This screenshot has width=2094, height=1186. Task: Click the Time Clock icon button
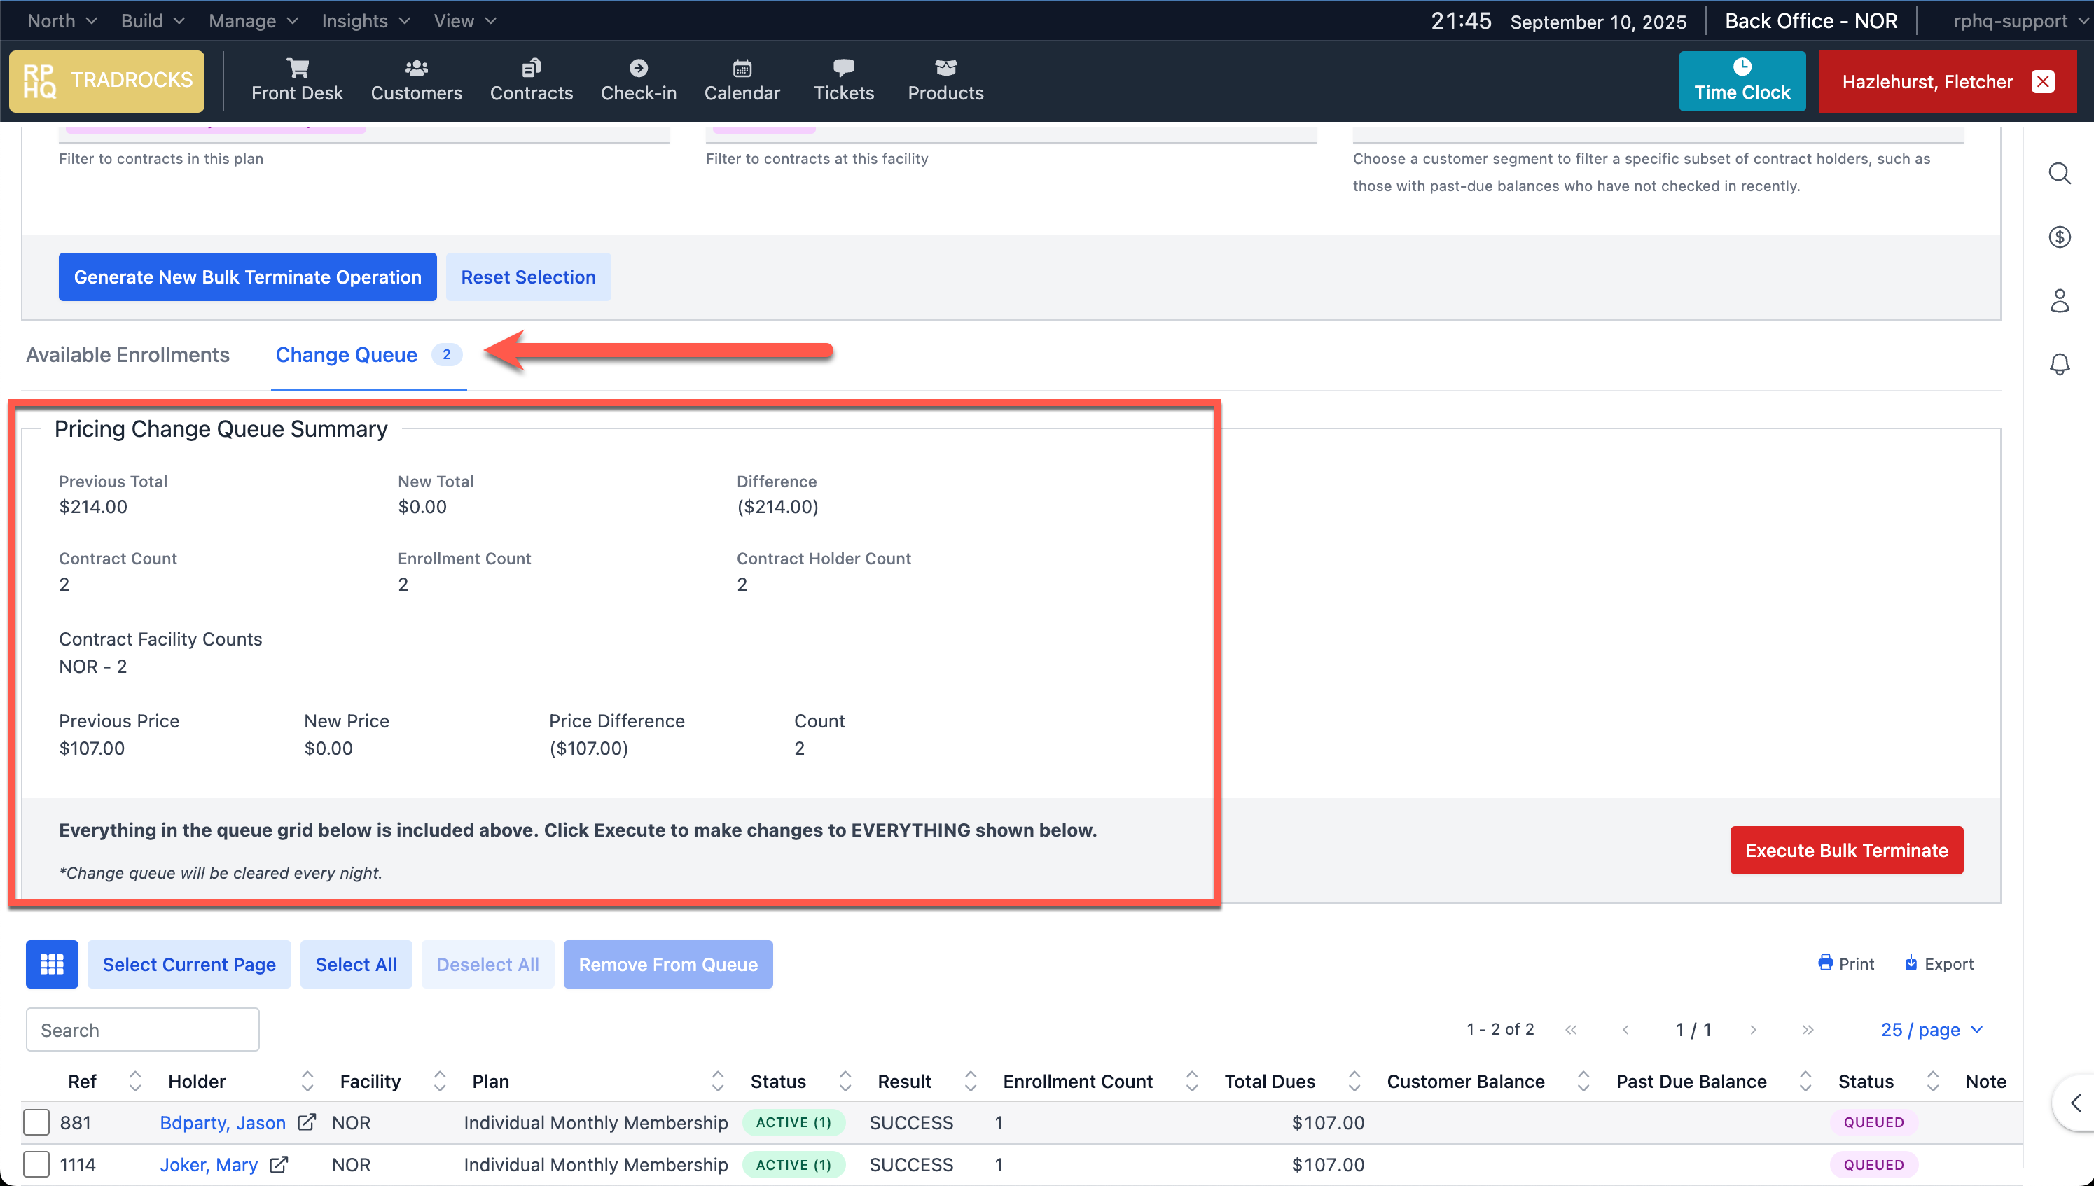point(1742,81)
